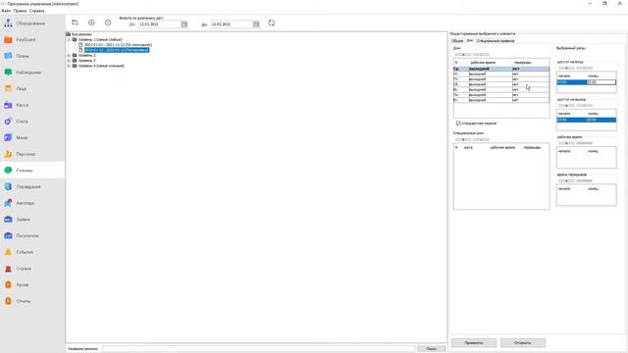The height and width of the screenshot is (353, 628).
Task: Open calendar picker for the От date
Action: 184,25
